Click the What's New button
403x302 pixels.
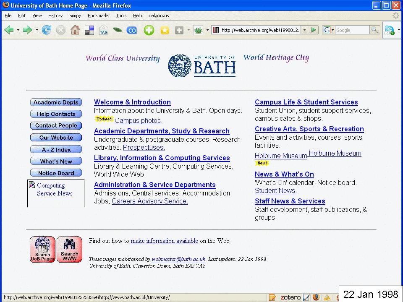[56, 161]
